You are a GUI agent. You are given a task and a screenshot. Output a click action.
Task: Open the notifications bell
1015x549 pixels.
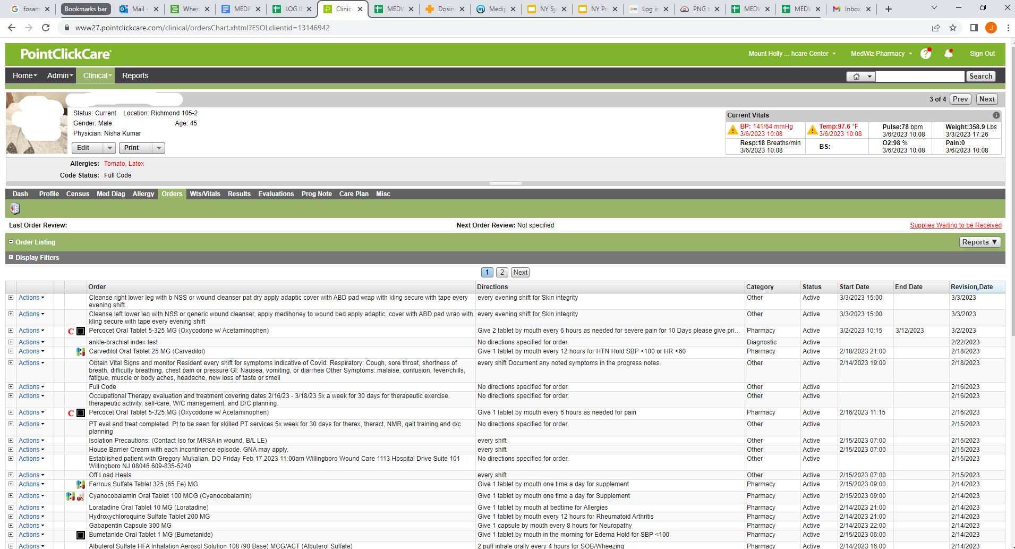949,54
